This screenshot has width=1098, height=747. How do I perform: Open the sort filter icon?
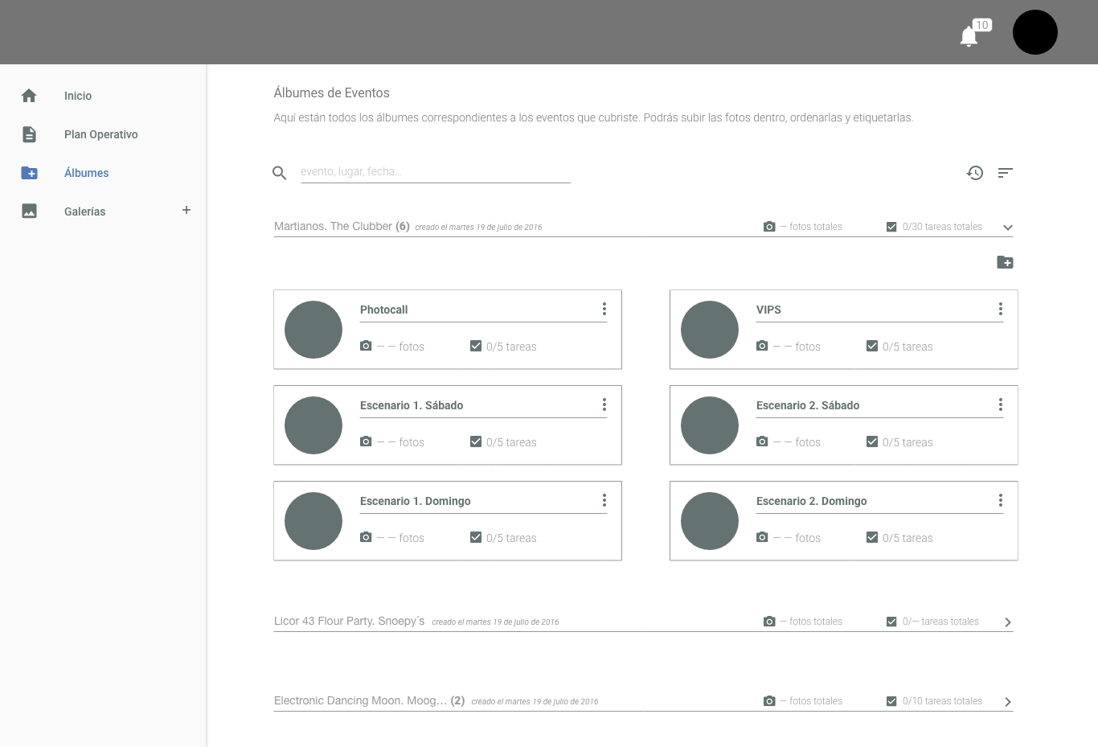tap(1006, 173)
